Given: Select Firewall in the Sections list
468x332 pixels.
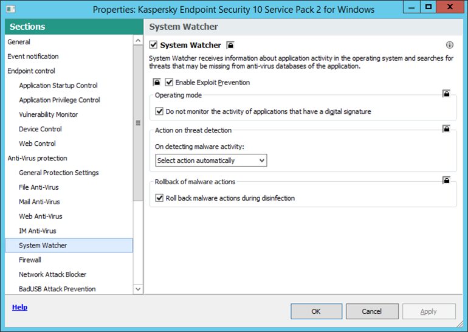Looking at the screenshot, I should [30, 260].
